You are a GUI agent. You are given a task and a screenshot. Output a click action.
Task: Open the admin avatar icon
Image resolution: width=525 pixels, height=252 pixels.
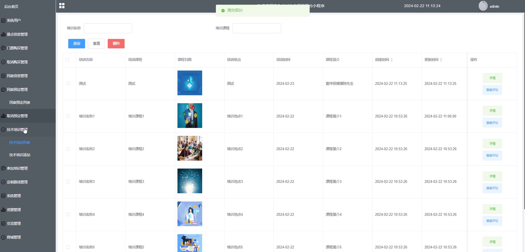coord(483,6)
